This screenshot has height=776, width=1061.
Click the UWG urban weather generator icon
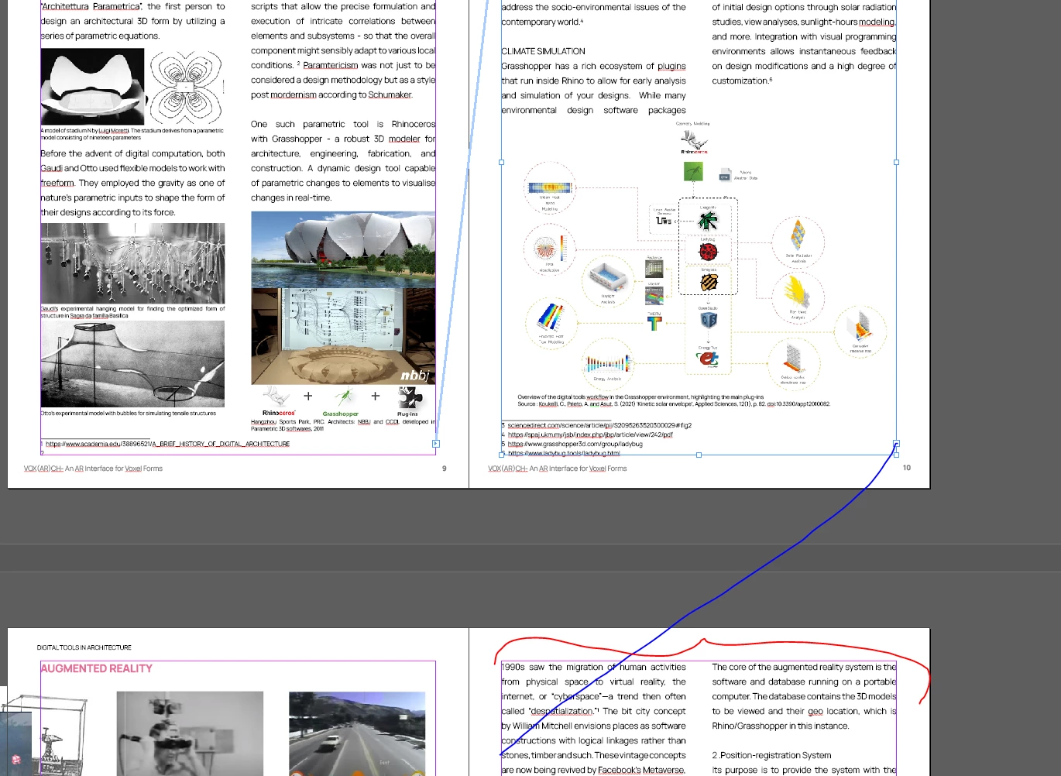pyautogui.click(x=664, y=221)
